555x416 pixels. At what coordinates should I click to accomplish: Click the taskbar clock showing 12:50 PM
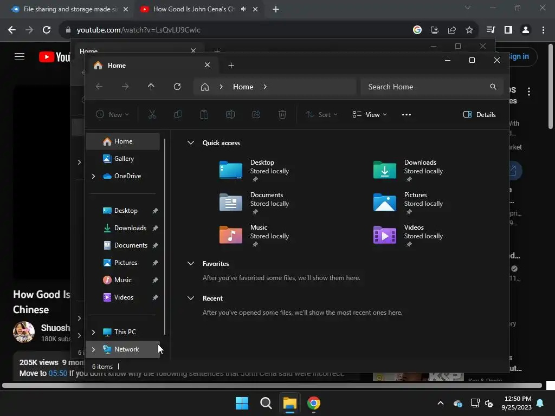coord(517,403)
